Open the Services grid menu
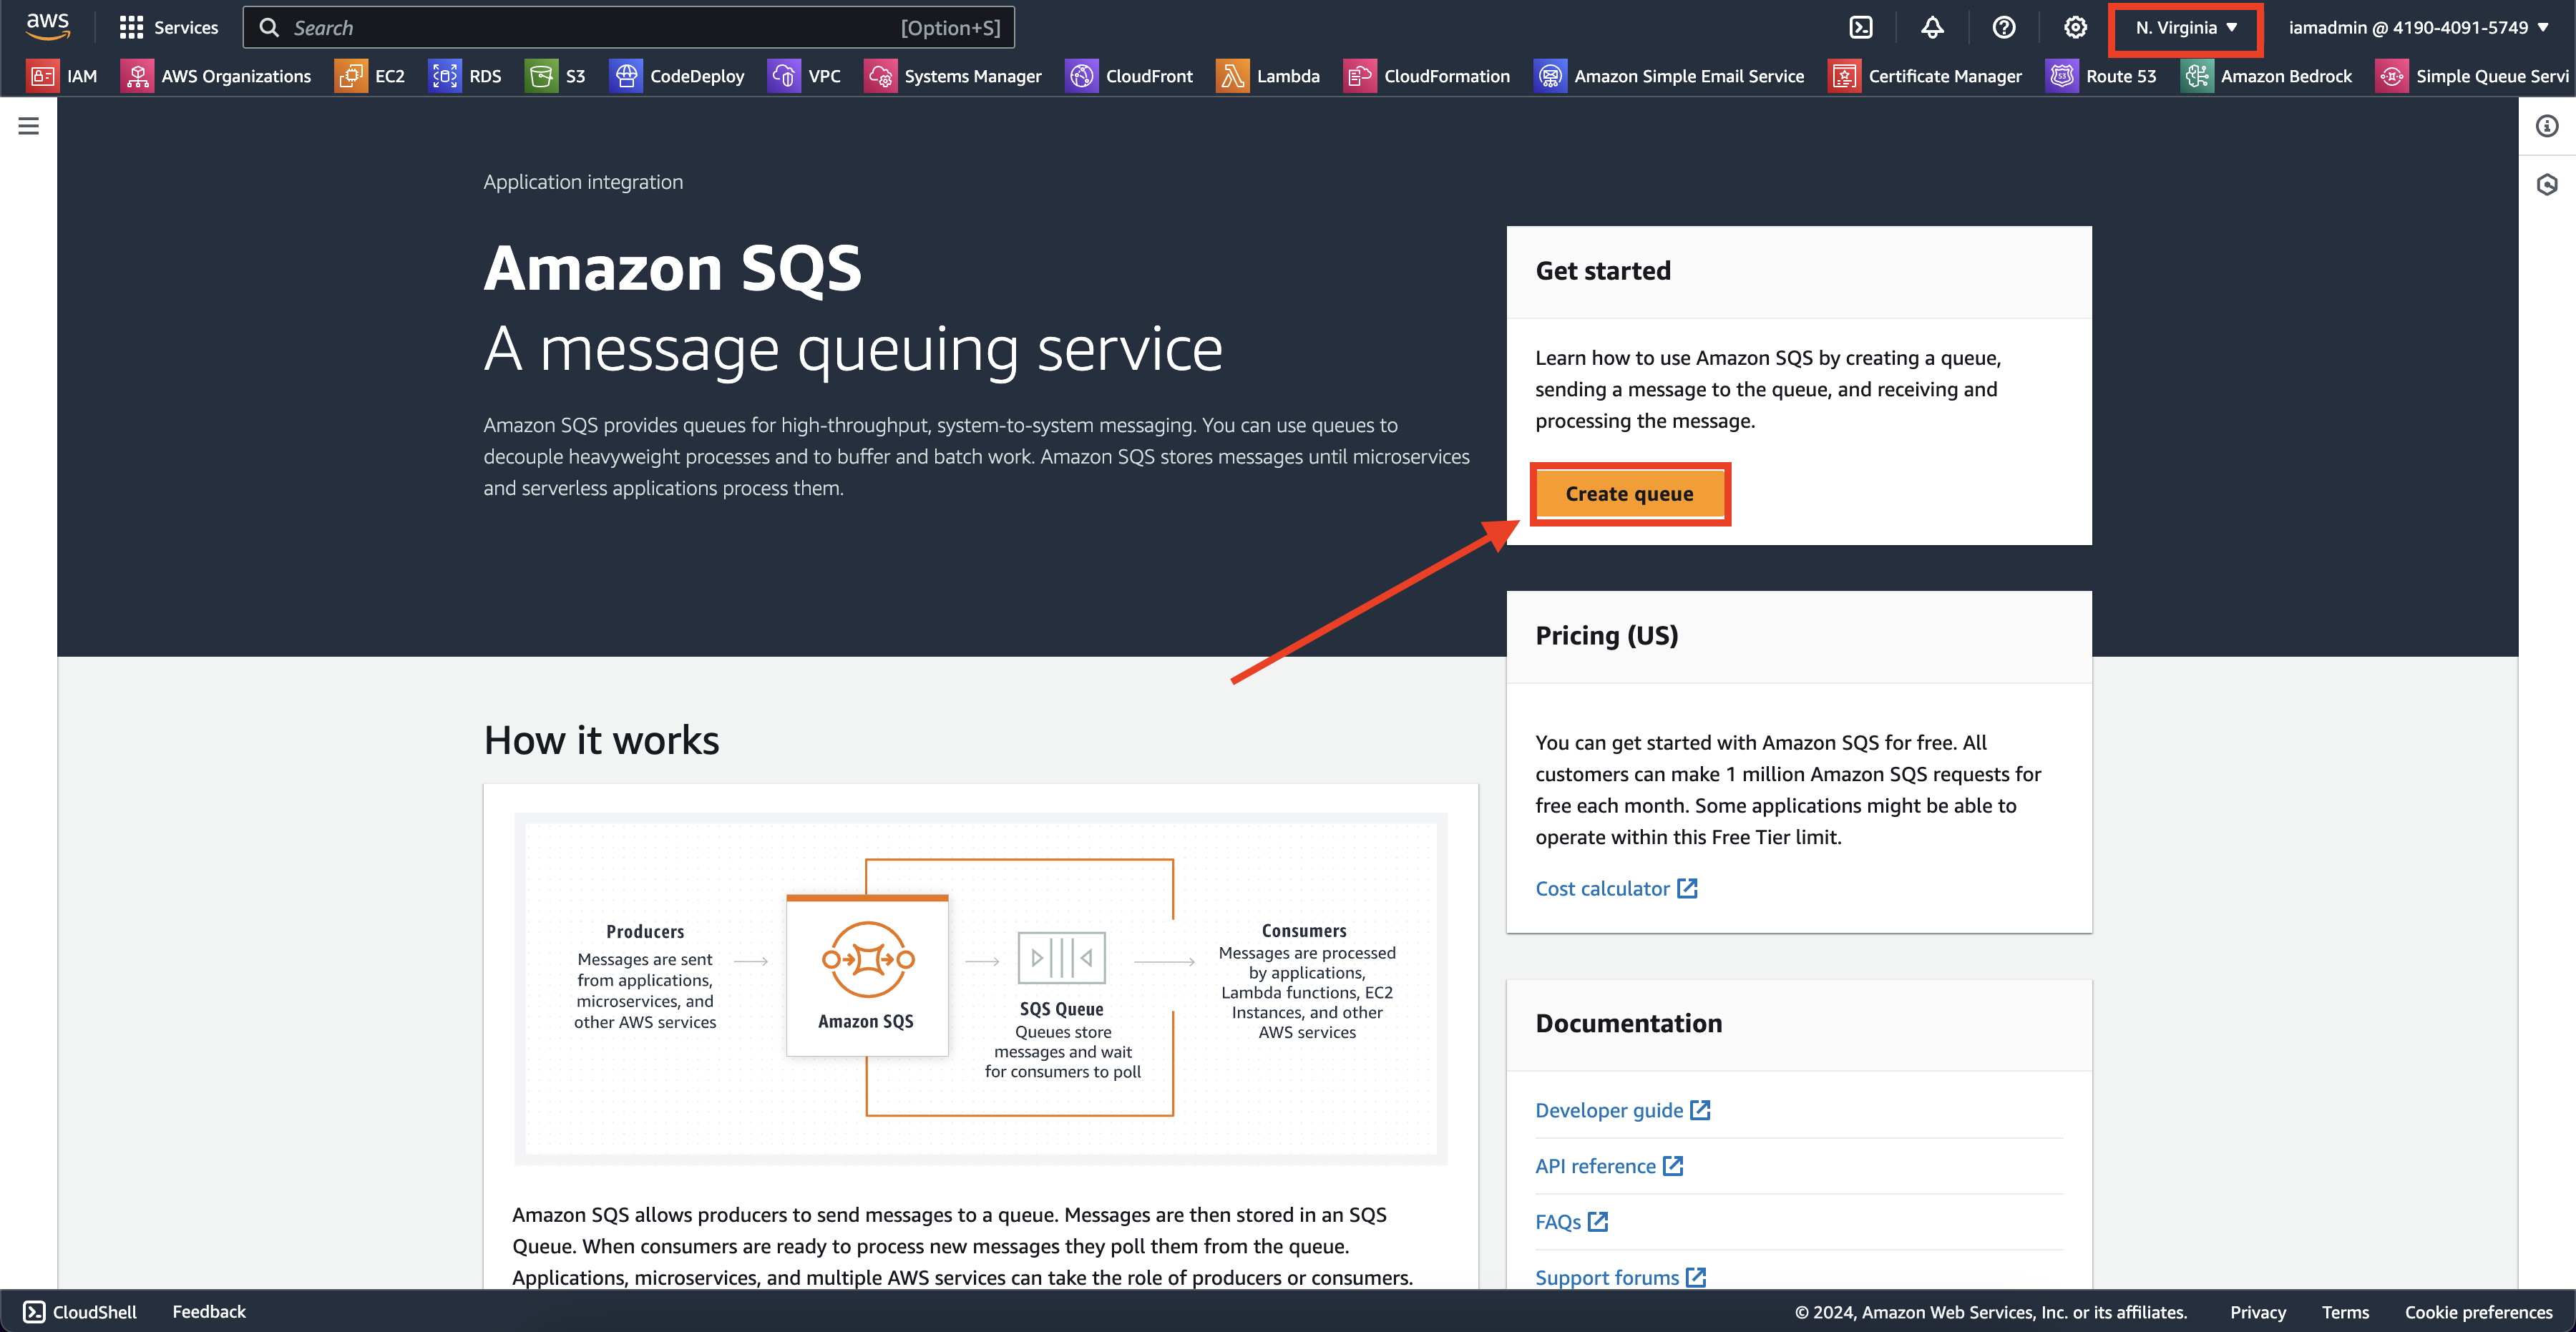Screen dimensions: 2576x1332 tap(168, 28)
